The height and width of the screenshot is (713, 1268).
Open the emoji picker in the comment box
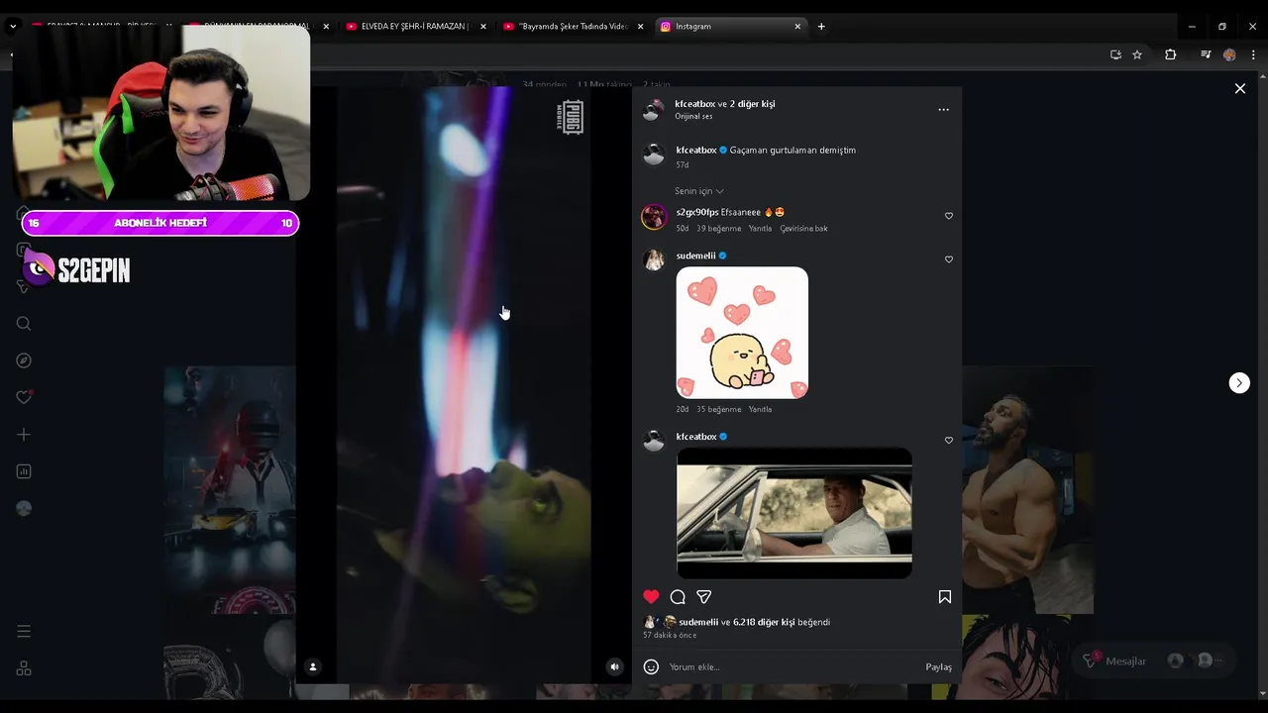coord(651,666)
